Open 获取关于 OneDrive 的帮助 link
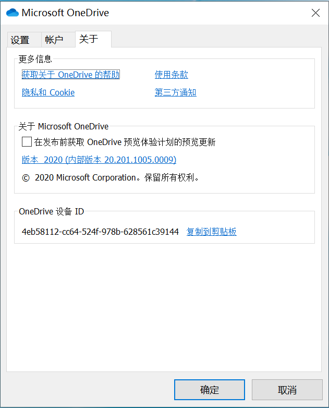 pyautogui.click(x=71, y=75)
